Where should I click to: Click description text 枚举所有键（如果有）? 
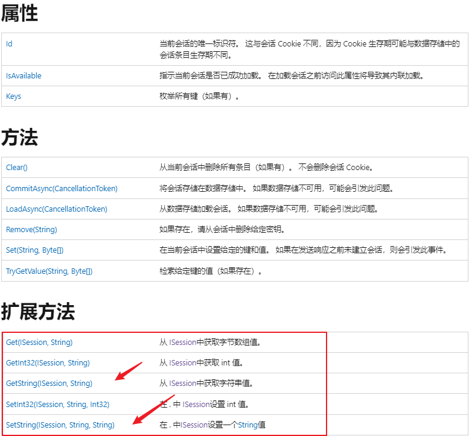199,96
